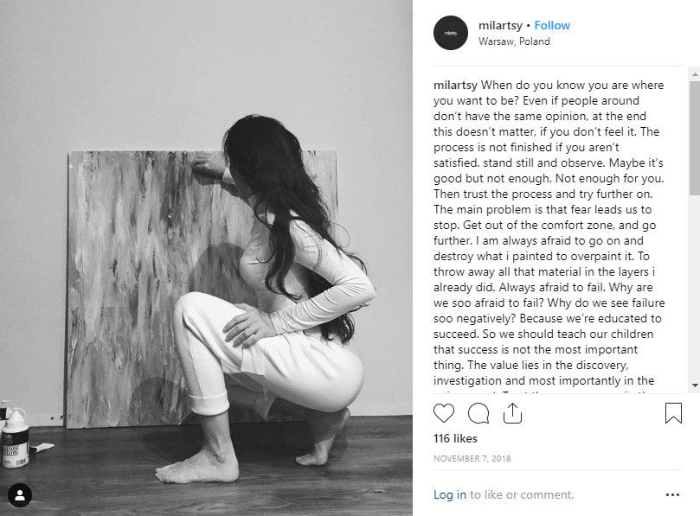Click the black-and-white painting photo

[206, 258]
